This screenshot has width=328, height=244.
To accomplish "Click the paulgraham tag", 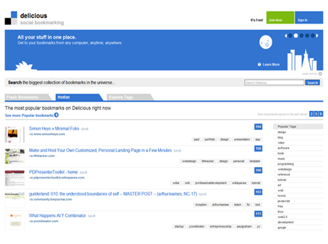I will (244, 226).
